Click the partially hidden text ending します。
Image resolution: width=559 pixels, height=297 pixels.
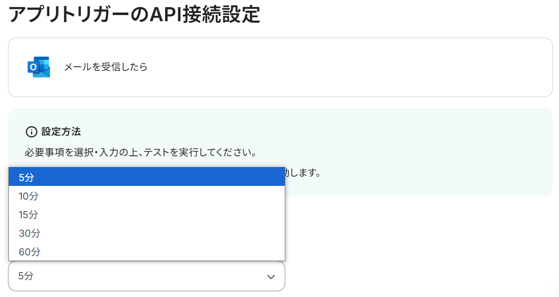pyautogui.click(x=303, y=173)
